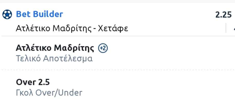Viewport: 235px width, 106px height.
Task: Click the Γκολ Over/Under market label
Action: click(x=49, y=93)
